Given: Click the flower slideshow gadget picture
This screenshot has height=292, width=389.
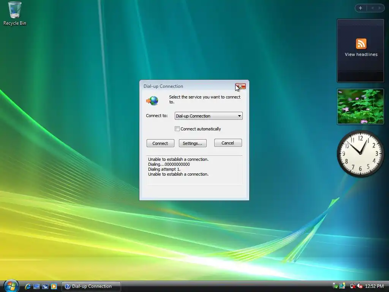Looking at the screenshot, I should [x=361, y=106].
